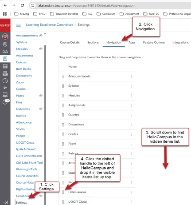Open the options menu for Pages row
This screenshot has height=205, width=191.
point(132,144)
